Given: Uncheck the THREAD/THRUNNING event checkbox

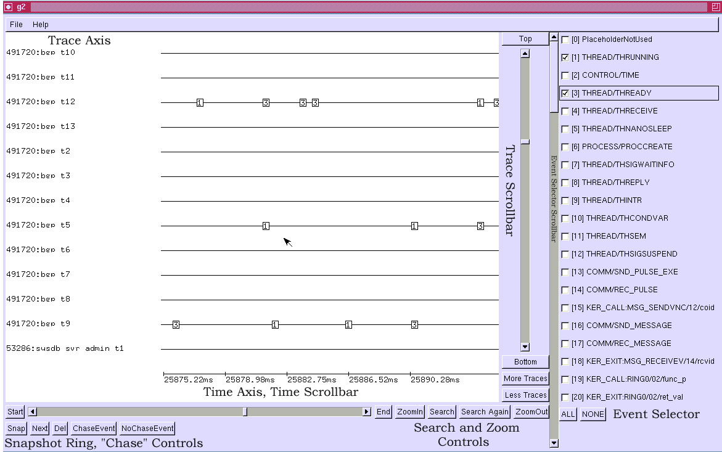Looking at the screenshot, I should click(565, 57).
